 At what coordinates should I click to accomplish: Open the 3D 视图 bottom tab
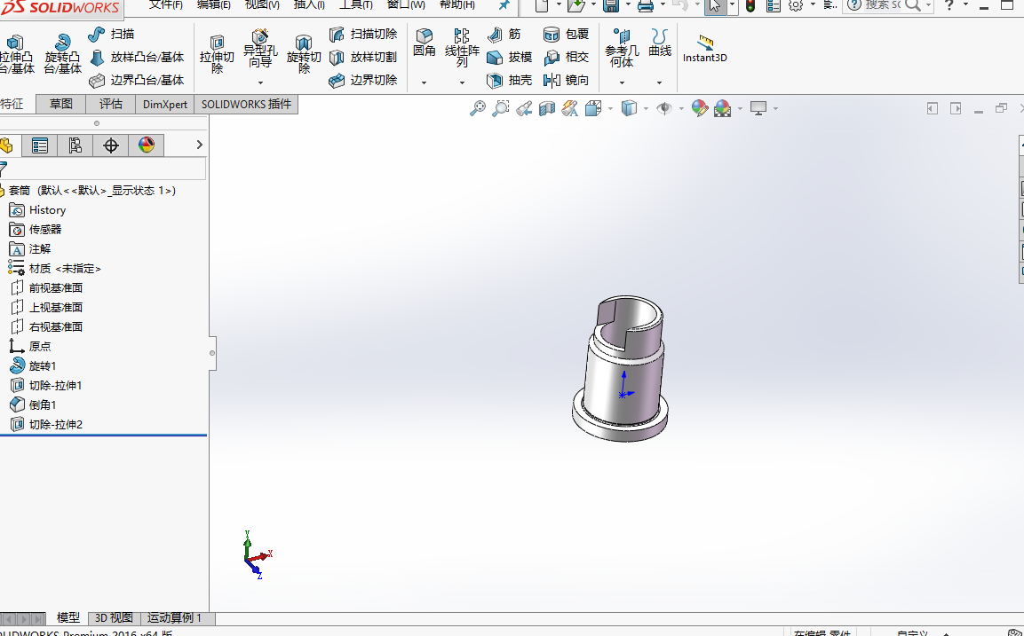point(114,618)
